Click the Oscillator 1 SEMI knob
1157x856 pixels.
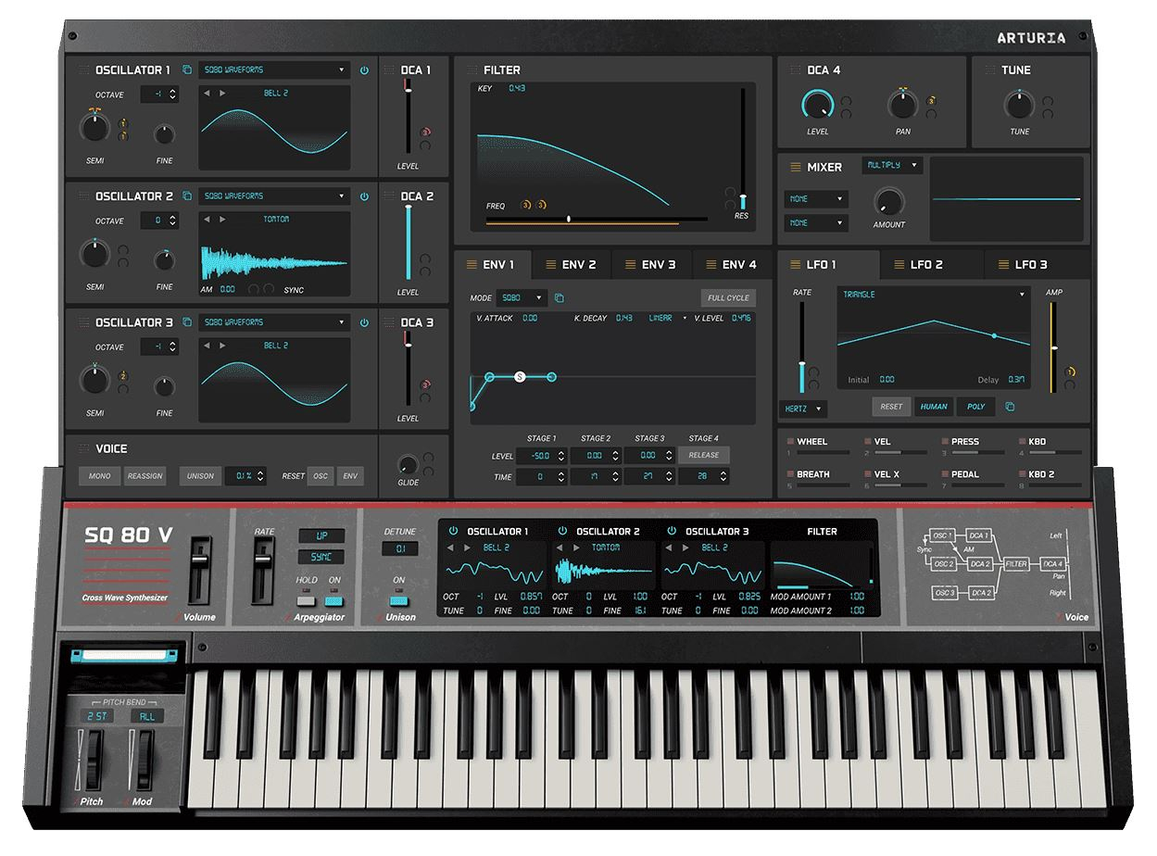94,126
